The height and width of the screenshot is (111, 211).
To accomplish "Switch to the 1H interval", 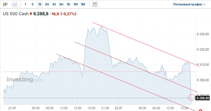I will 54,4.
